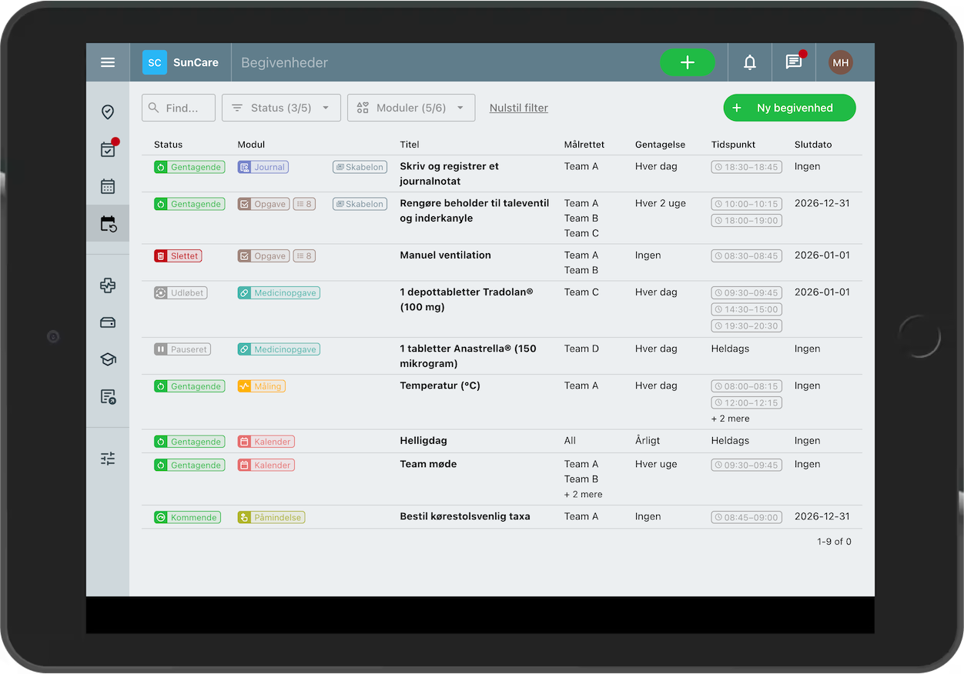This screenshot has width=964, height=674.
Task: Open the tasks icon with red notification badge
Action: [x=107, y=148]
